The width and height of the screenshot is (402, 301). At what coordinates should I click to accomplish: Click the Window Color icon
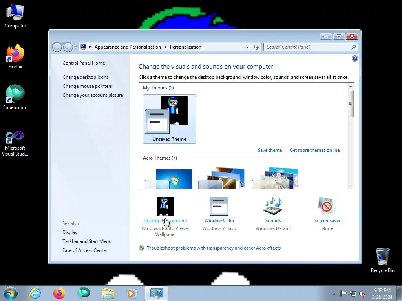coord(219,206)
